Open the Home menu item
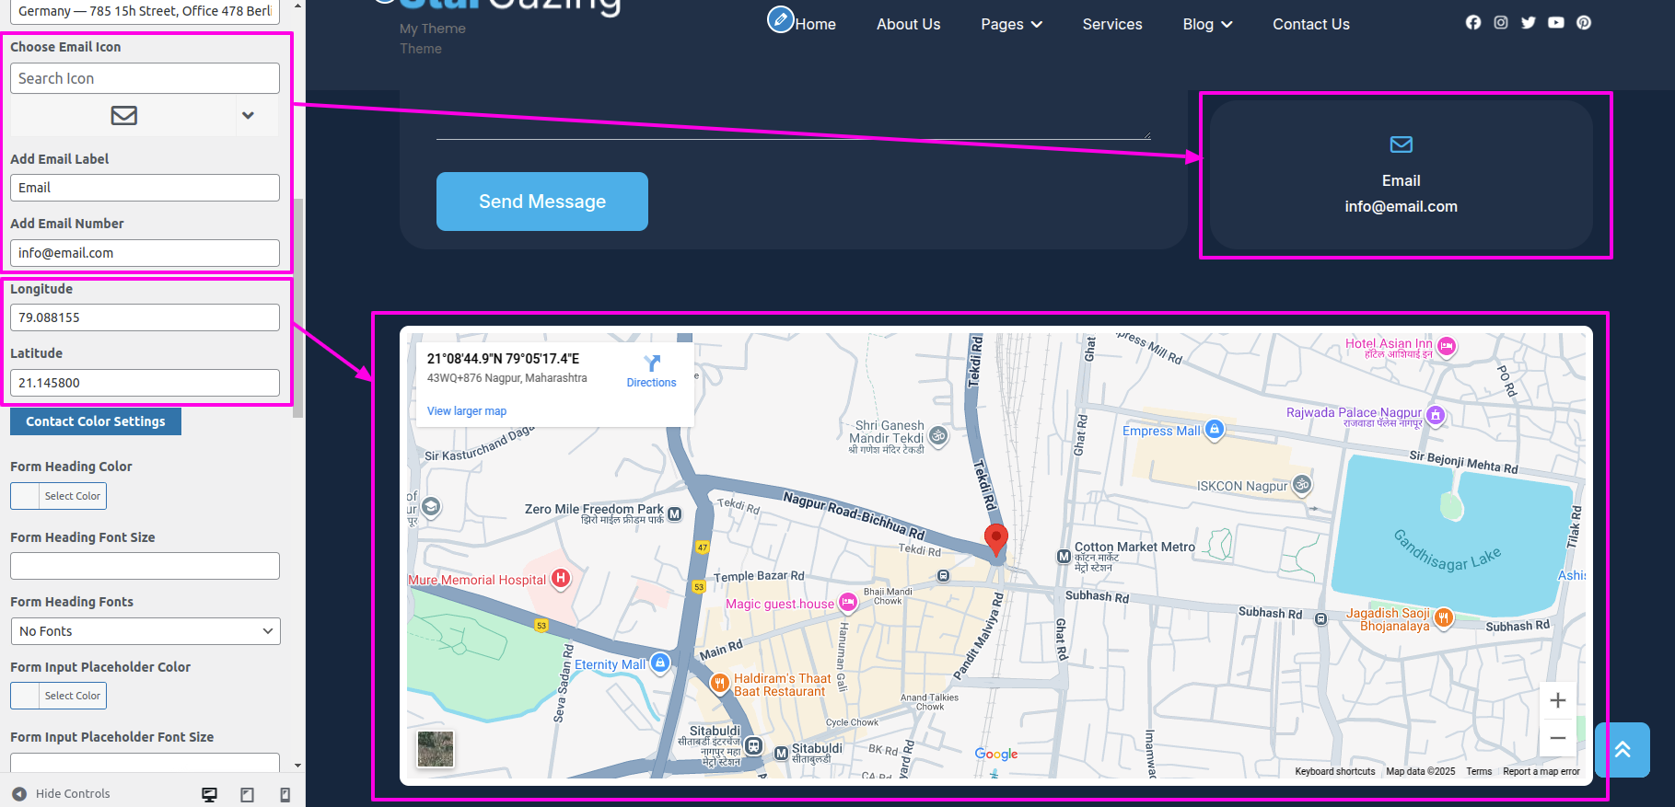This screenshot has width=1675, height=807. coord(816,24)
